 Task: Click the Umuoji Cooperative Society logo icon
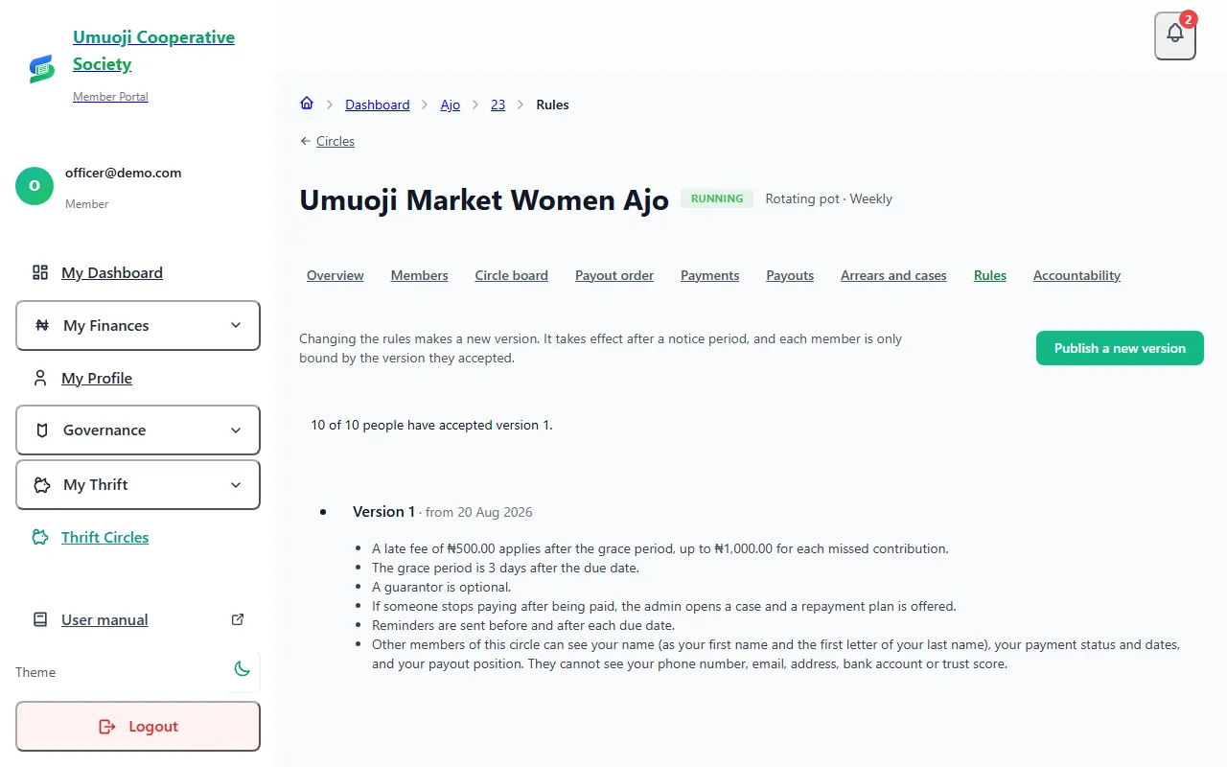coord(42,68)
